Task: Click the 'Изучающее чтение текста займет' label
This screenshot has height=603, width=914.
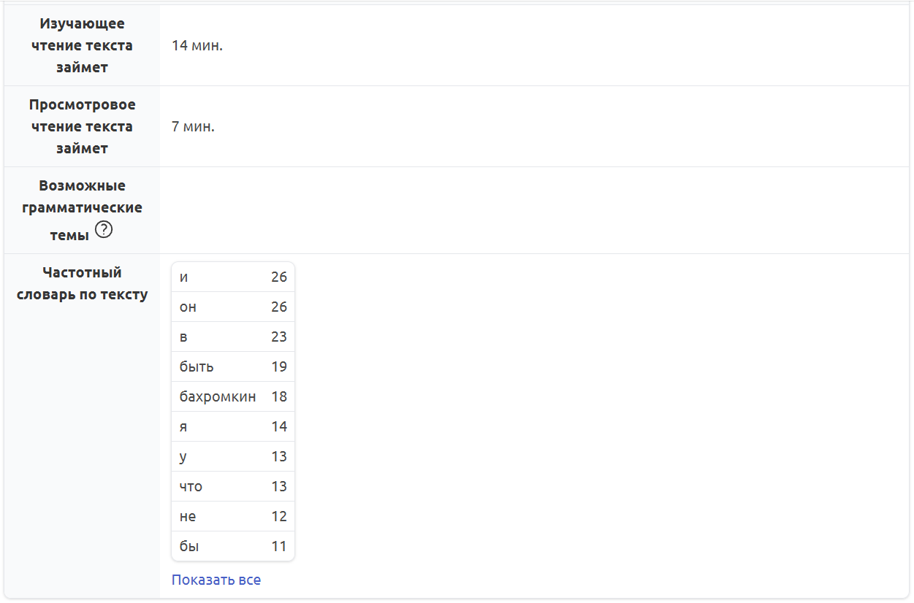Action: 82,45
